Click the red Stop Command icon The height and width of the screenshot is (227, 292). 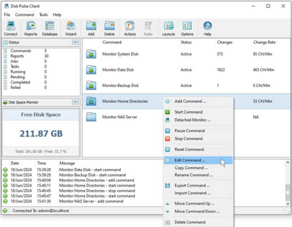(168, 138)
